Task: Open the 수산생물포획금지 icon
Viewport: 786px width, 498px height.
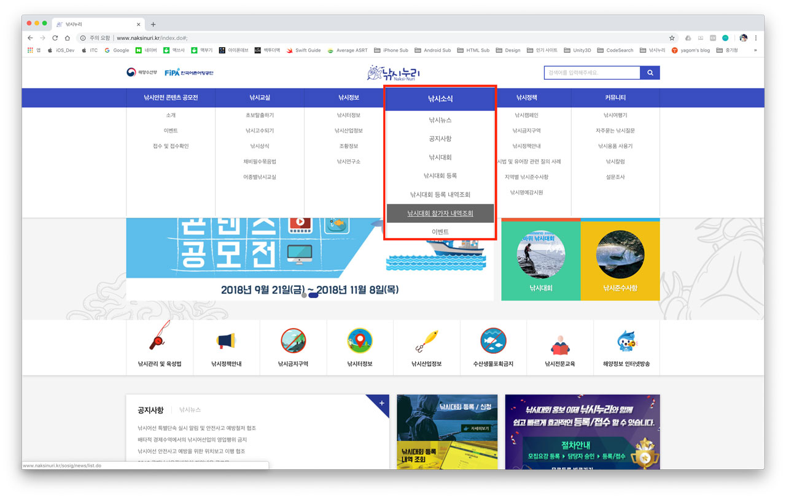Action: coord(493,340)
